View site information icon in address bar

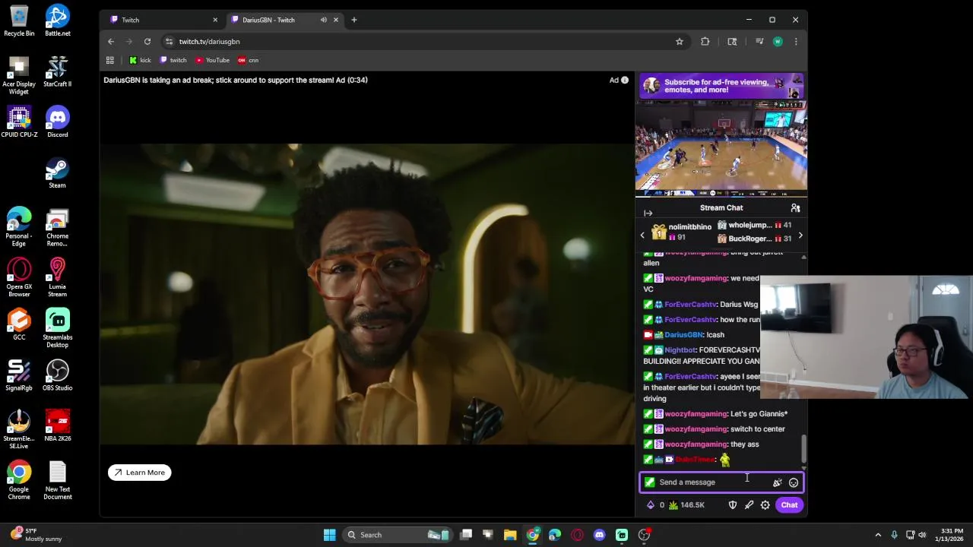pyautogui.click(x=170, y=41)
